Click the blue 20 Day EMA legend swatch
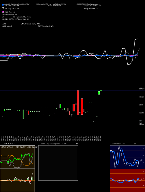Viewport: 145px width, 192px height. tap(3, 5)
